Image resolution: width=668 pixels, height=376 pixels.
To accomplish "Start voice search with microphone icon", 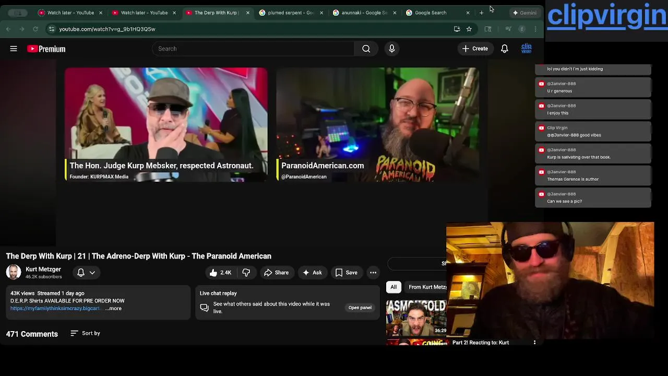I will (392, 49).
